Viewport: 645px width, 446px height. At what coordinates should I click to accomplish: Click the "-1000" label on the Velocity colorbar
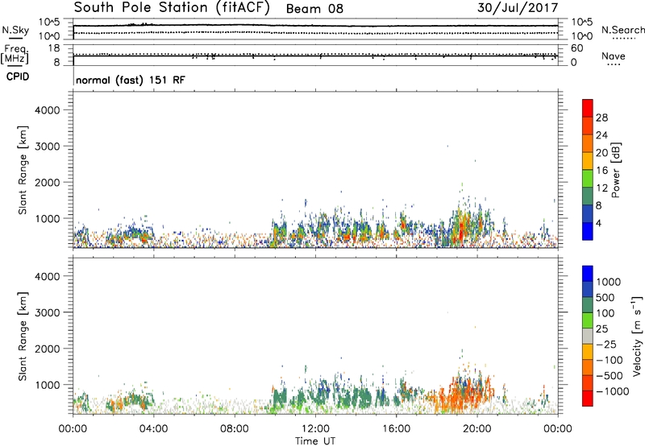[x=613, y=391]
